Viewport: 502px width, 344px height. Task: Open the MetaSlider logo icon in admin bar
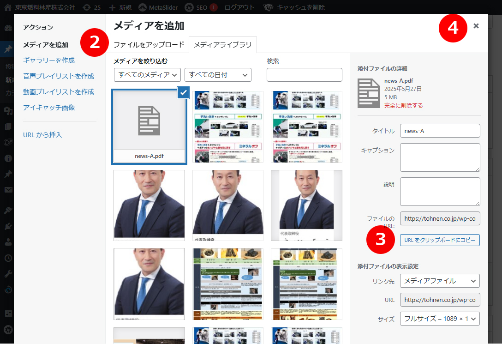[x=143, y=7]
